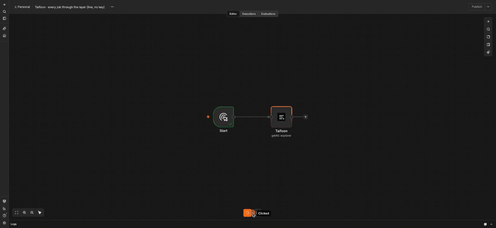Toggle the left sidebar panel icon
This screenshot has height=228, width=496.
click(5, 18)
